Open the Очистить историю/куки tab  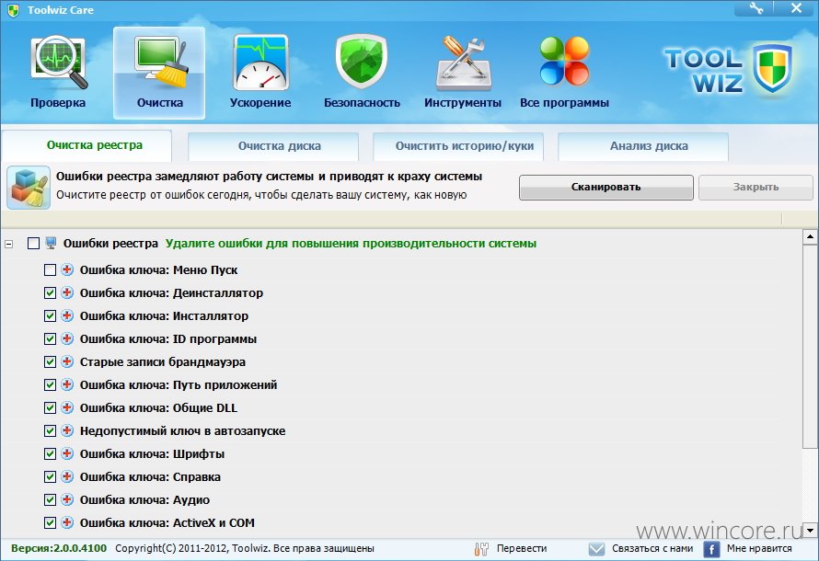click(x=458, y=146)
